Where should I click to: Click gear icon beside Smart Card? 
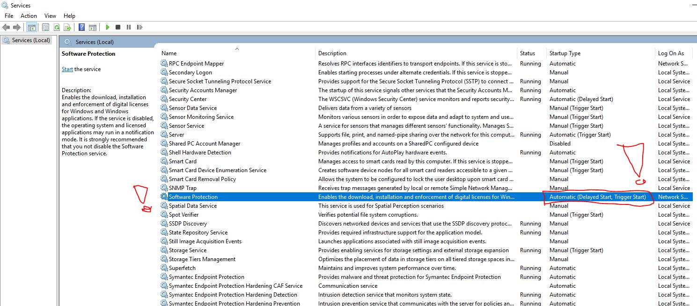coord(164,161)
